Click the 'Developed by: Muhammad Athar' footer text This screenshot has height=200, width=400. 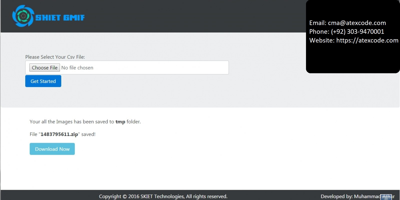coord(358,196)
